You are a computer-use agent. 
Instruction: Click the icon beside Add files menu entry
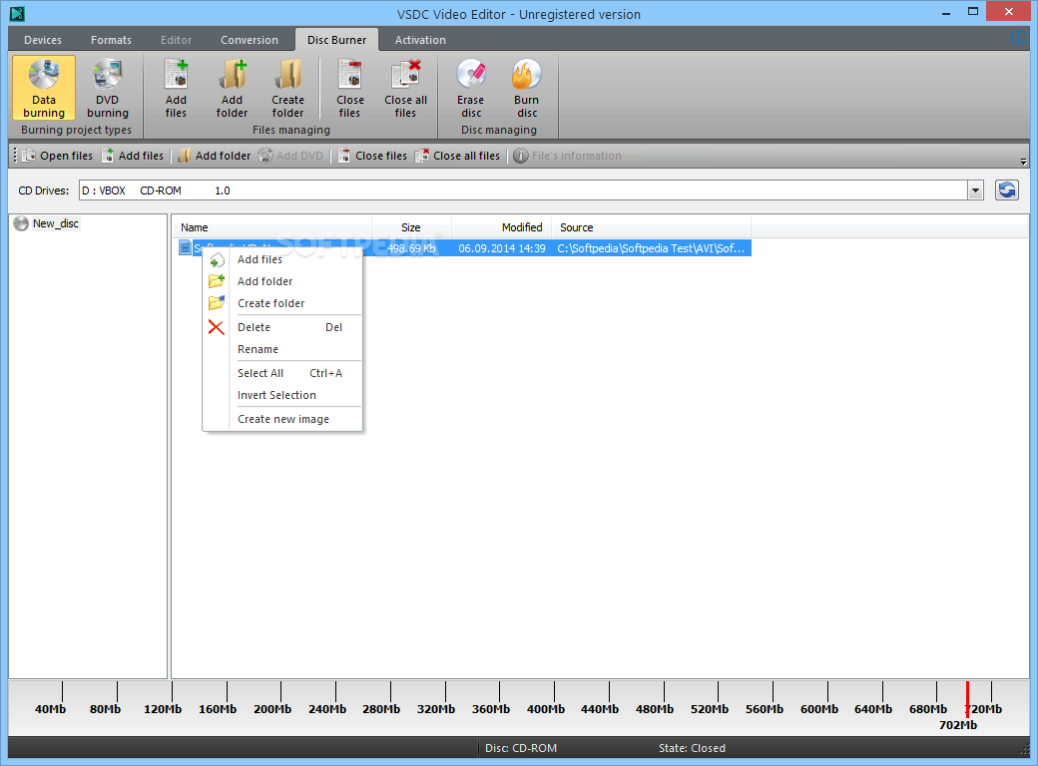pyautogui.click(x=217, y=260)
